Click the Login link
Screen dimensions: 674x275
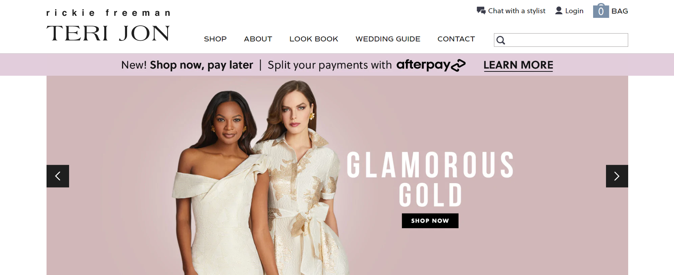(x=574, y=11)
